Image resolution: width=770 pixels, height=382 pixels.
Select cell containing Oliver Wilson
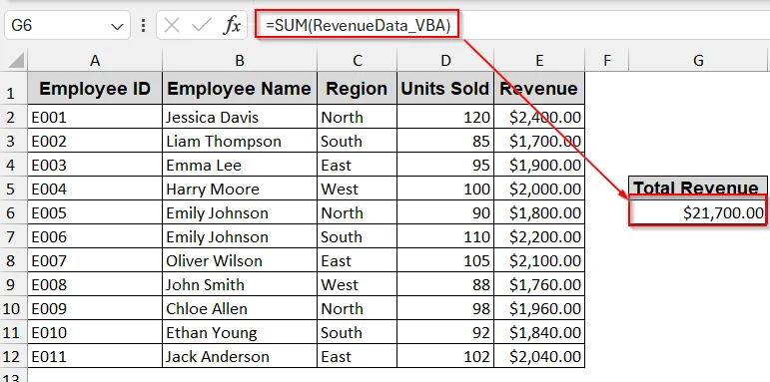[240, 260]
